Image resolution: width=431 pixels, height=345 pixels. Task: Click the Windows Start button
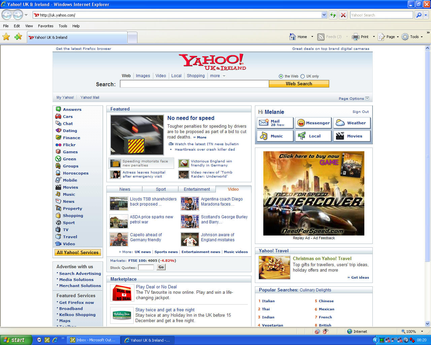coord(16,340)
